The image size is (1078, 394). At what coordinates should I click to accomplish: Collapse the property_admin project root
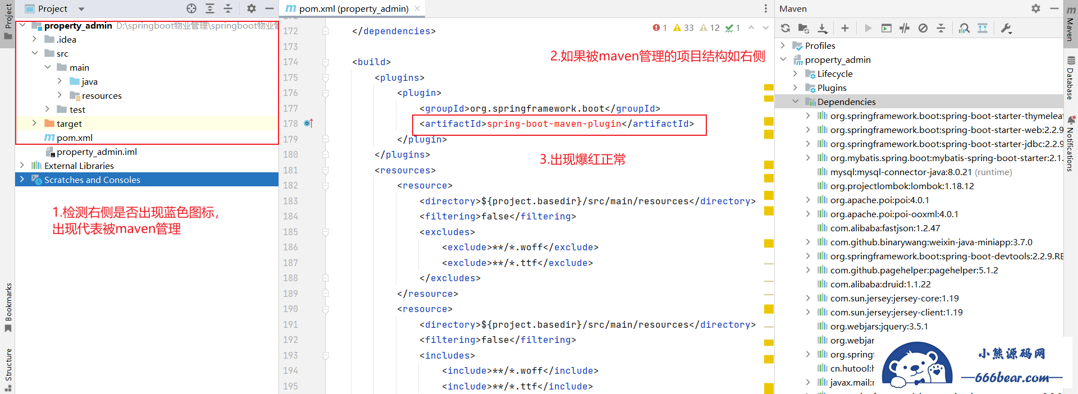tap(22, 25)
